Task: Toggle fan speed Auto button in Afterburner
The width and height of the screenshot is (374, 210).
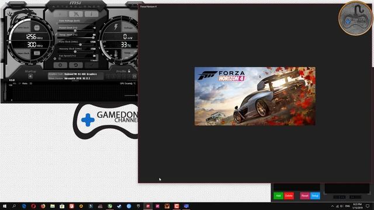Action: [x=95, y=60]
